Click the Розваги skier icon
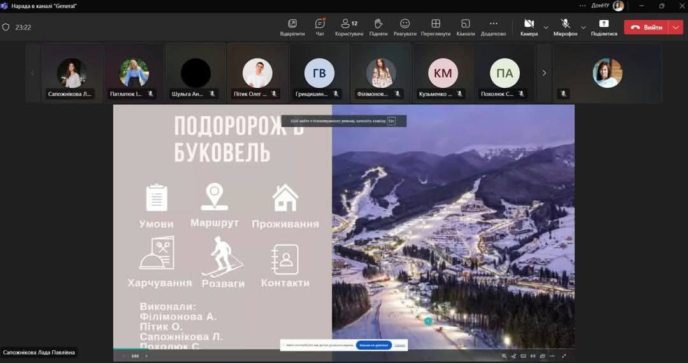Image resolution: width=688 pixels, height=363 pixels. click(x=222, y=257)
